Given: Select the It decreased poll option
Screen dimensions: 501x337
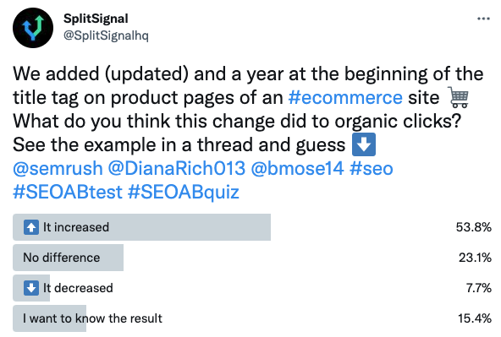Looking at the screenshot, I should [x=252, y=288].
